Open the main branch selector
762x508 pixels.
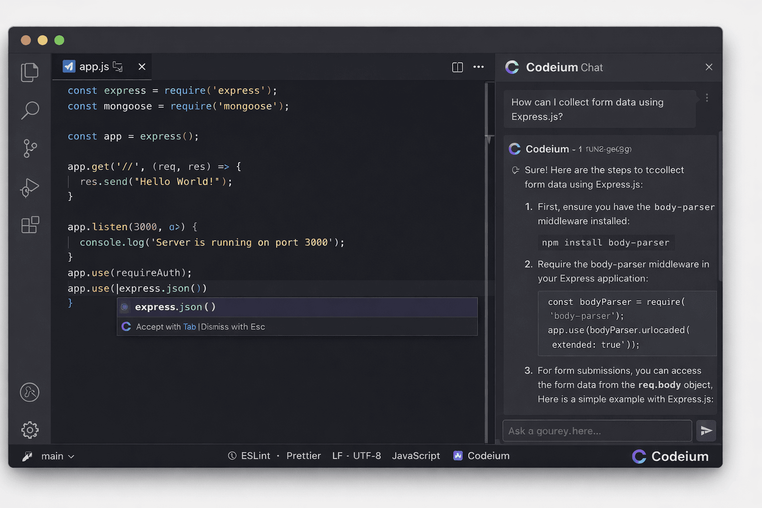58,456
